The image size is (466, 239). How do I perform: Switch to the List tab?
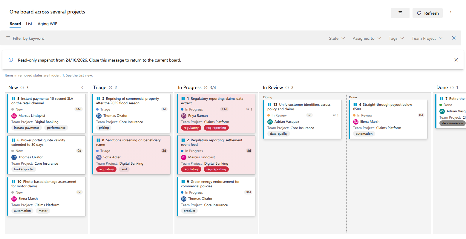tap(29, 24)
